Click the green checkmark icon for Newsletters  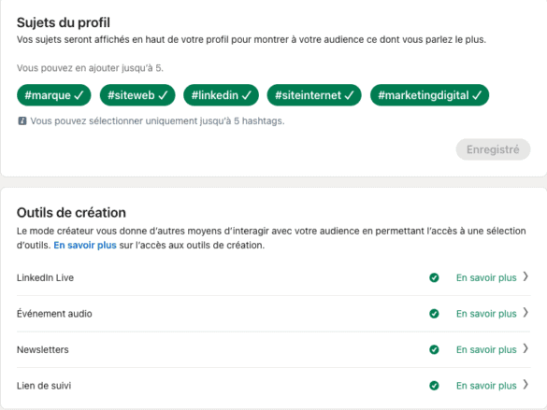point(434,349)
